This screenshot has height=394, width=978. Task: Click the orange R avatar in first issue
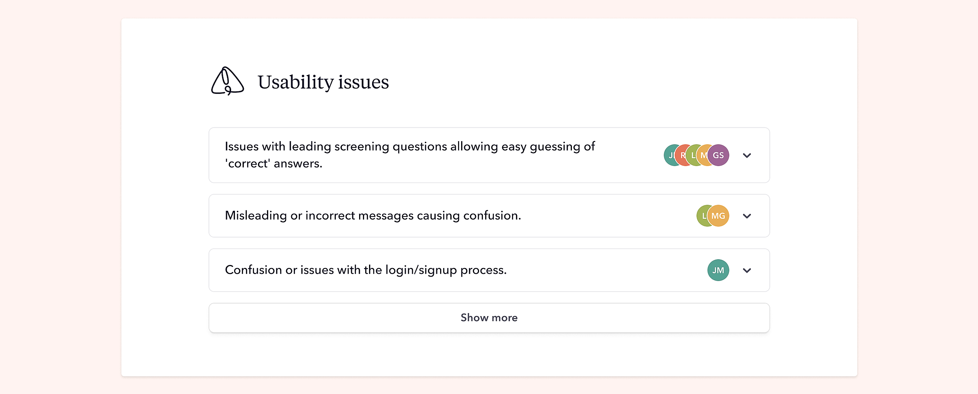681,155
